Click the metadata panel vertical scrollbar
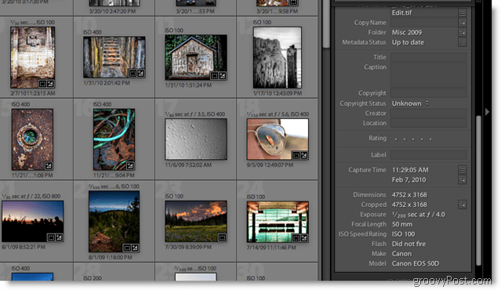The image size is (501, 290). (478, 190)
